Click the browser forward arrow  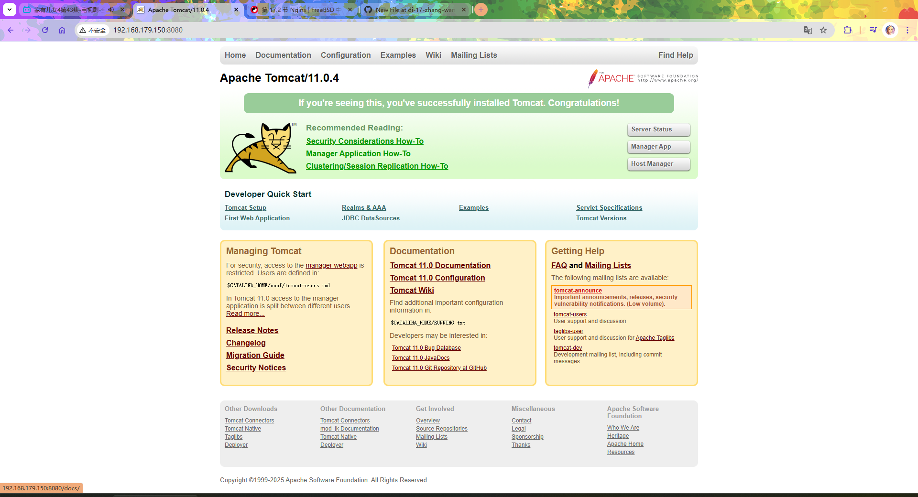click(28, 30)
